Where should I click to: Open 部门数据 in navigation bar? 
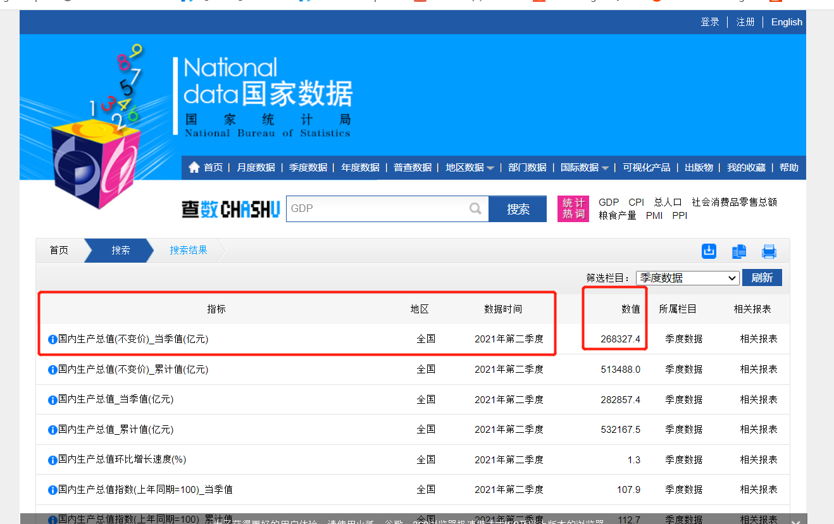(x=527, y=168)
